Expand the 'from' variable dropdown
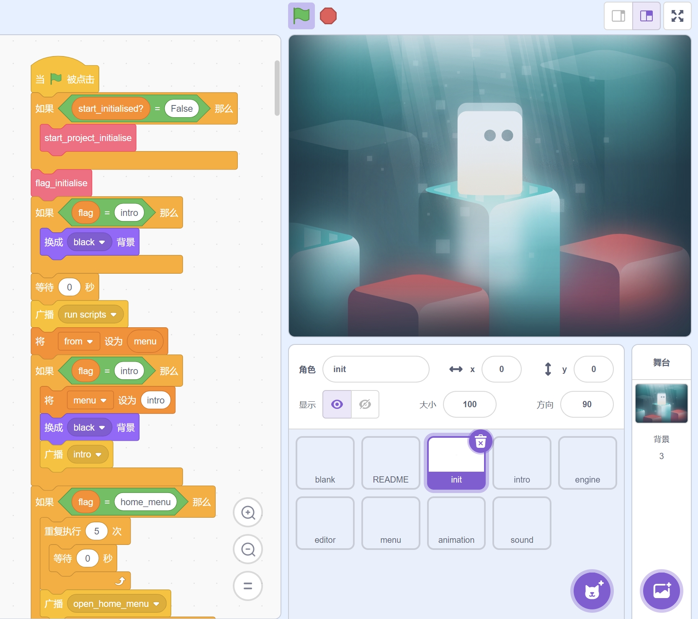The height and width of the screenshot is (619, 698). click(x=90, y=342)
